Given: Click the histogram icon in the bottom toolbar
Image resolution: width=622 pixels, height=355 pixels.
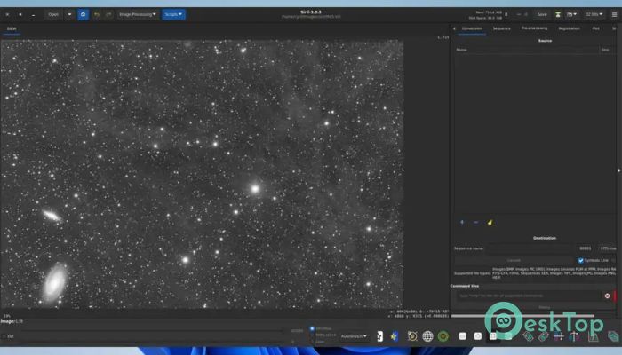Looking at the screenshot, I should (x=593, y=336).
